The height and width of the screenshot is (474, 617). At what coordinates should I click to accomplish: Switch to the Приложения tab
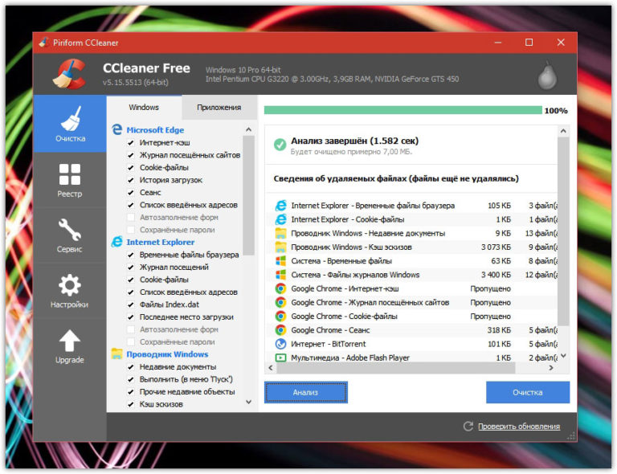[x=219, y=107]
